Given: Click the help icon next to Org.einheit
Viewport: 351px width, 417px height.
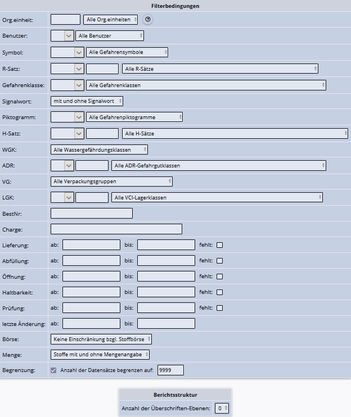Looking at the screenshot, I should [148, 20].
